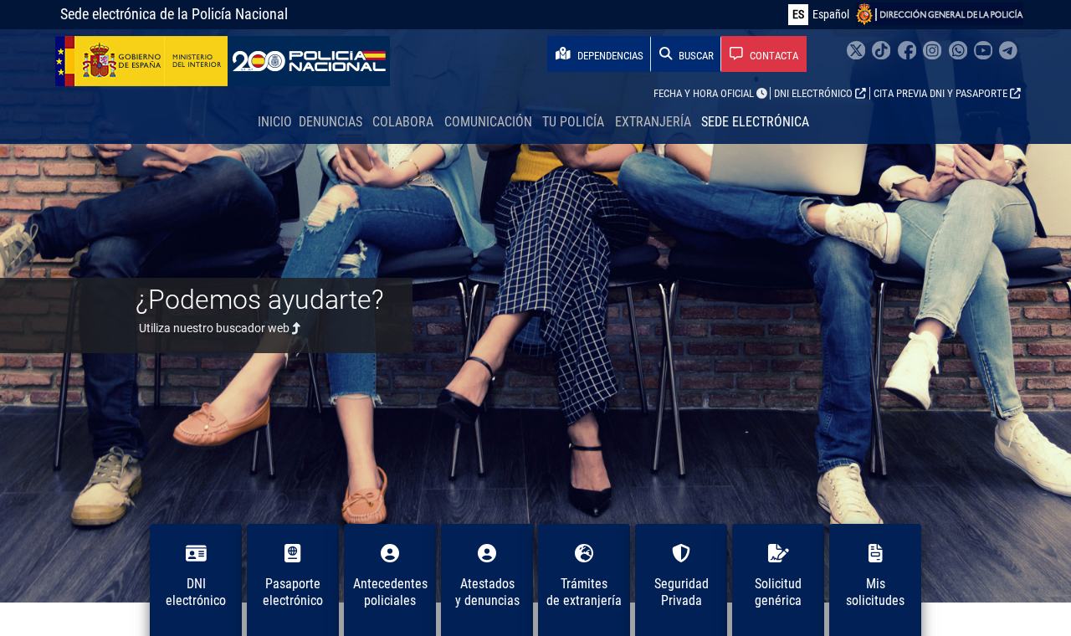Open the YouTube social icon
This screenshot has height=636, width=1071.
click(x=983, y=50)
